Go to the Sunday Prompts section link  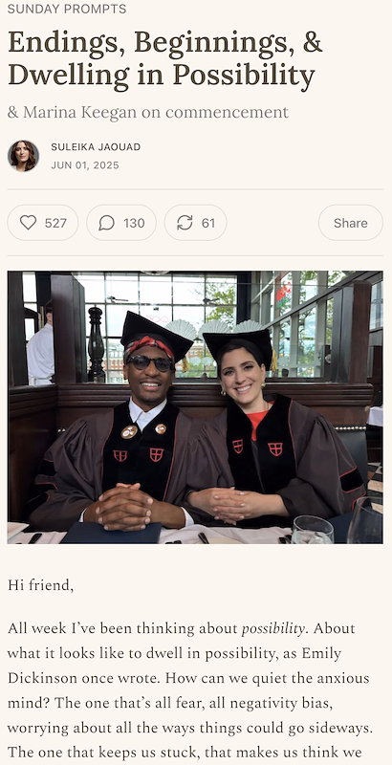tap(67, 9)
